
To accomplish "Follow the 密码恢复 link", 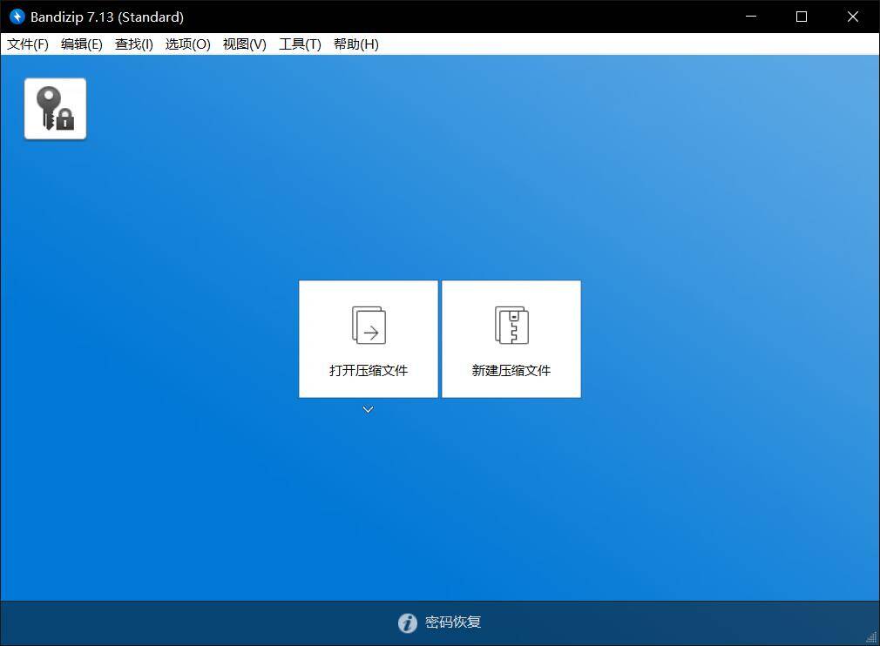I will click(x=453, y=622).
